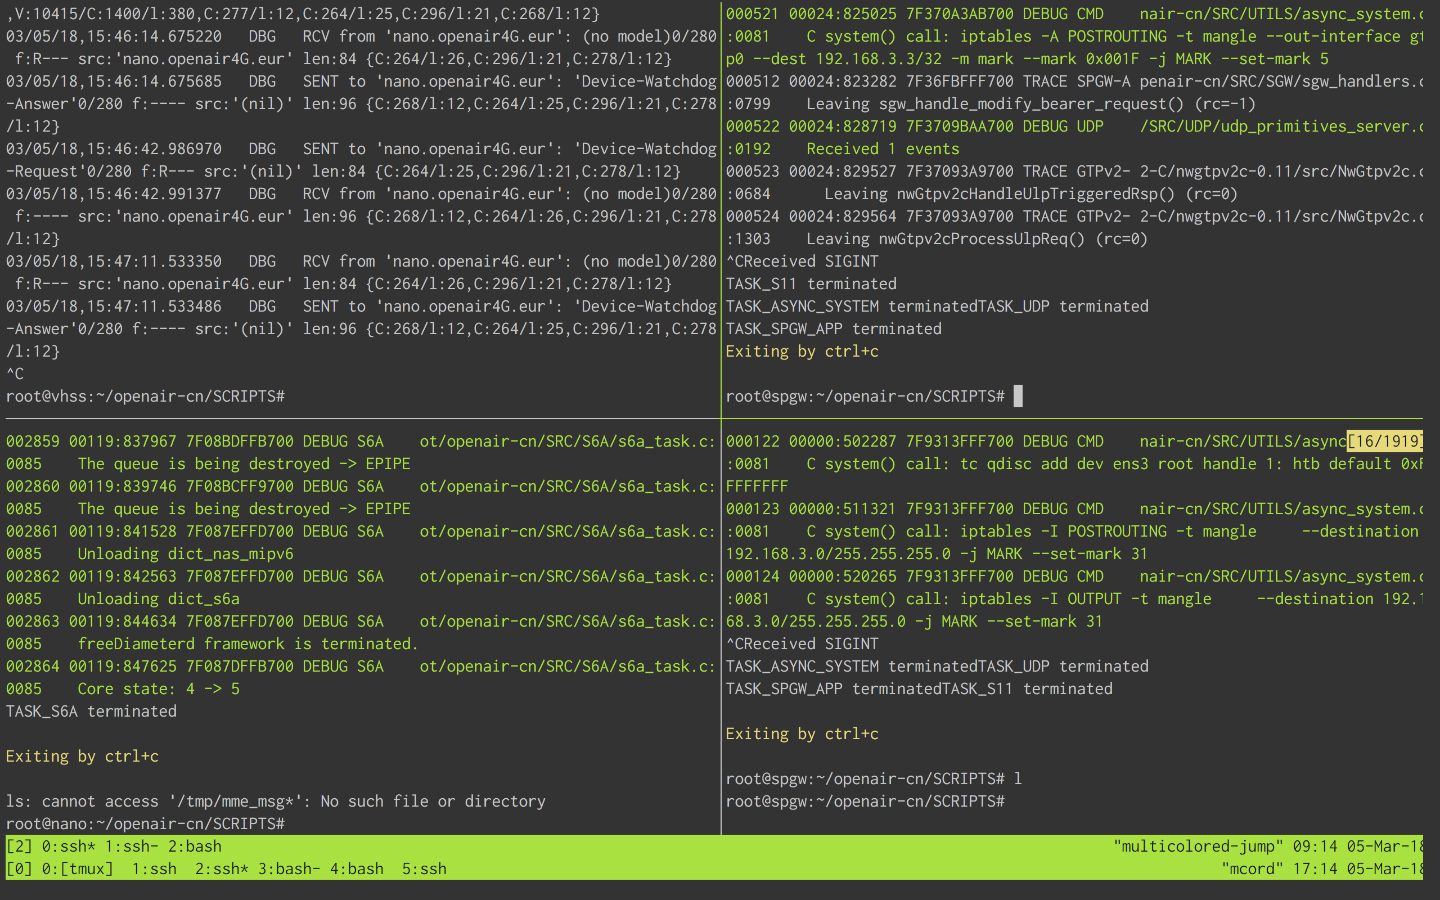Click the [0] session indicator in status bar
Screen dimensions: 1440x900
[x=19, y=868]
